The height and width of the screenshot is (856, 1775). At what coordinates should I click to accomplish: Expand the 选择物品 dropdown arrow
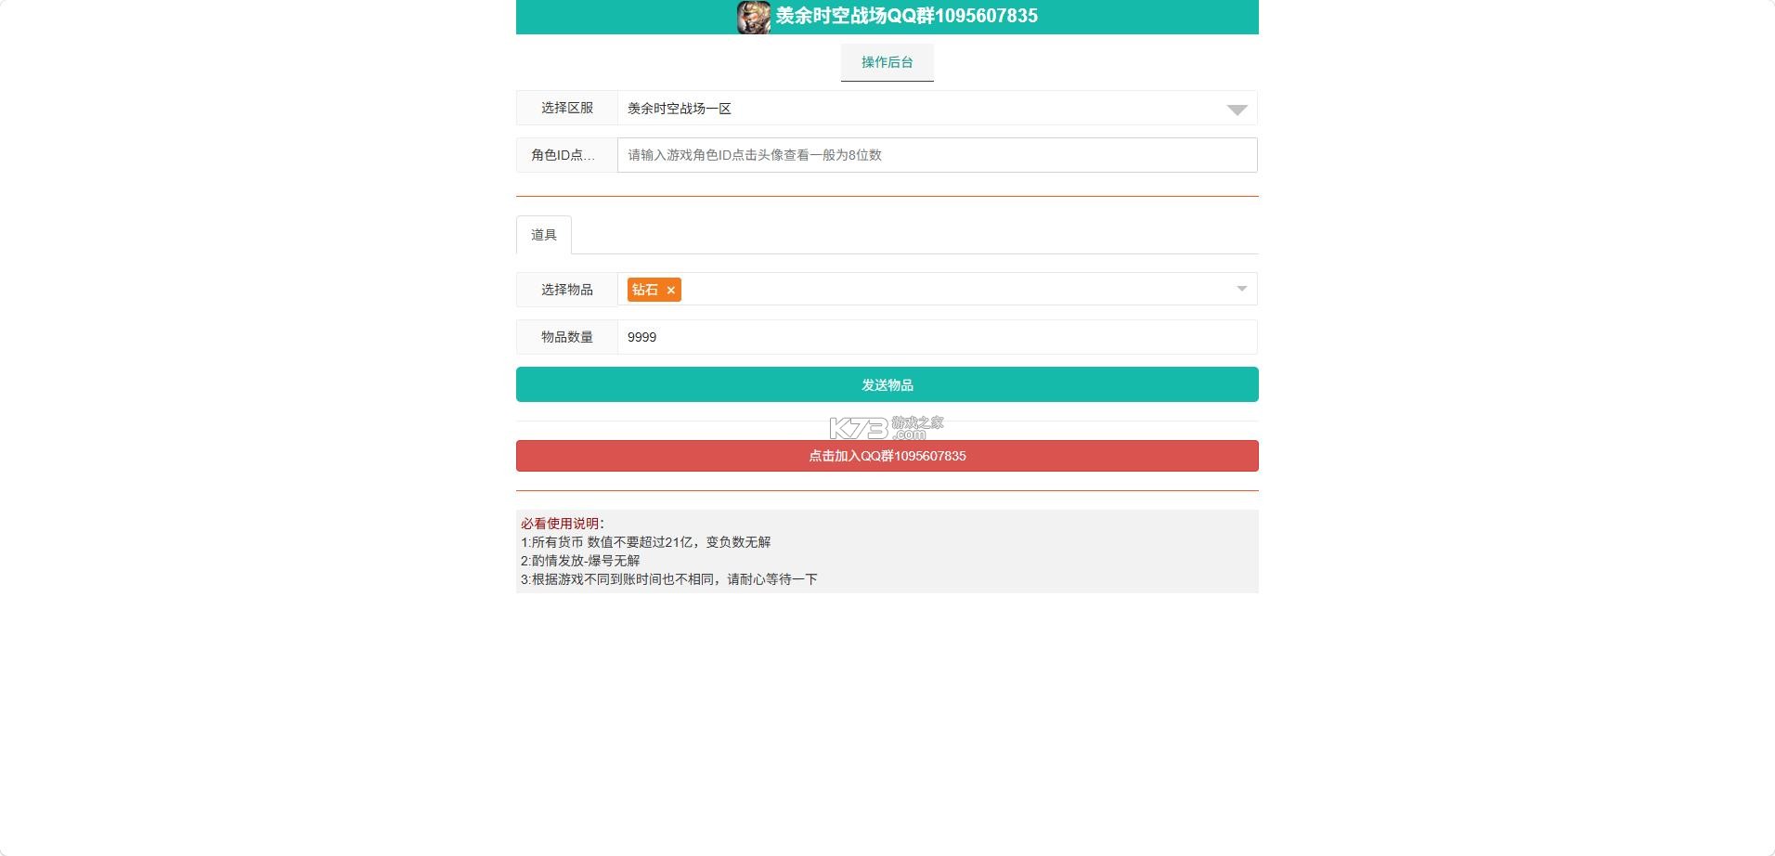[x=1241, y=289]
